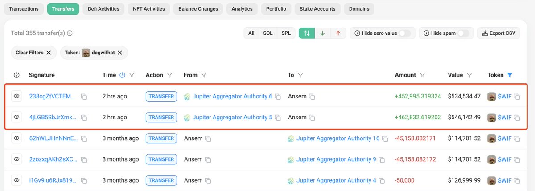This screenshot has height=191, width=535.
Task: Click value $546,142.49
Action: 464,117
